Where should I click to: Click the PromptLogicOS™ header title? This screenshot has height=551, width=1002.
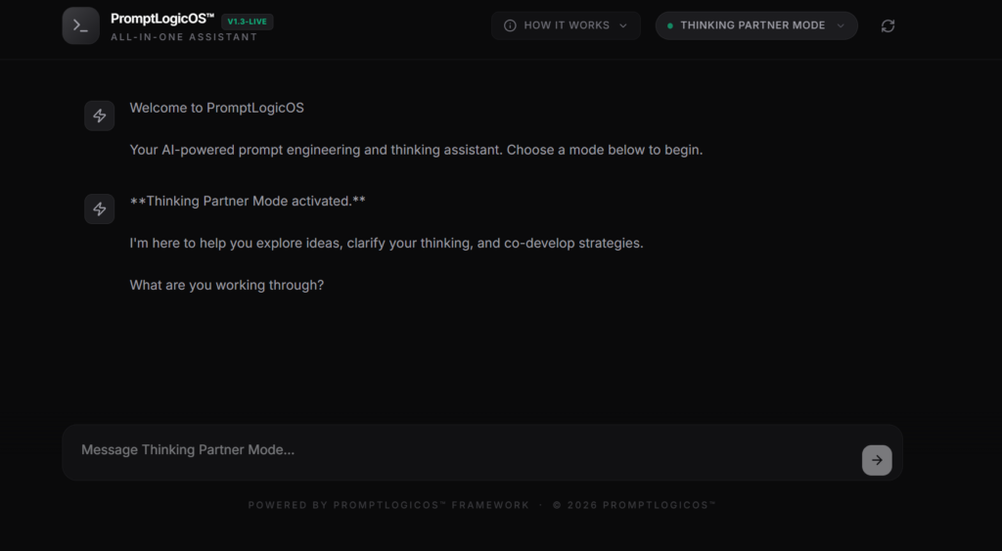tap(162, 20)
